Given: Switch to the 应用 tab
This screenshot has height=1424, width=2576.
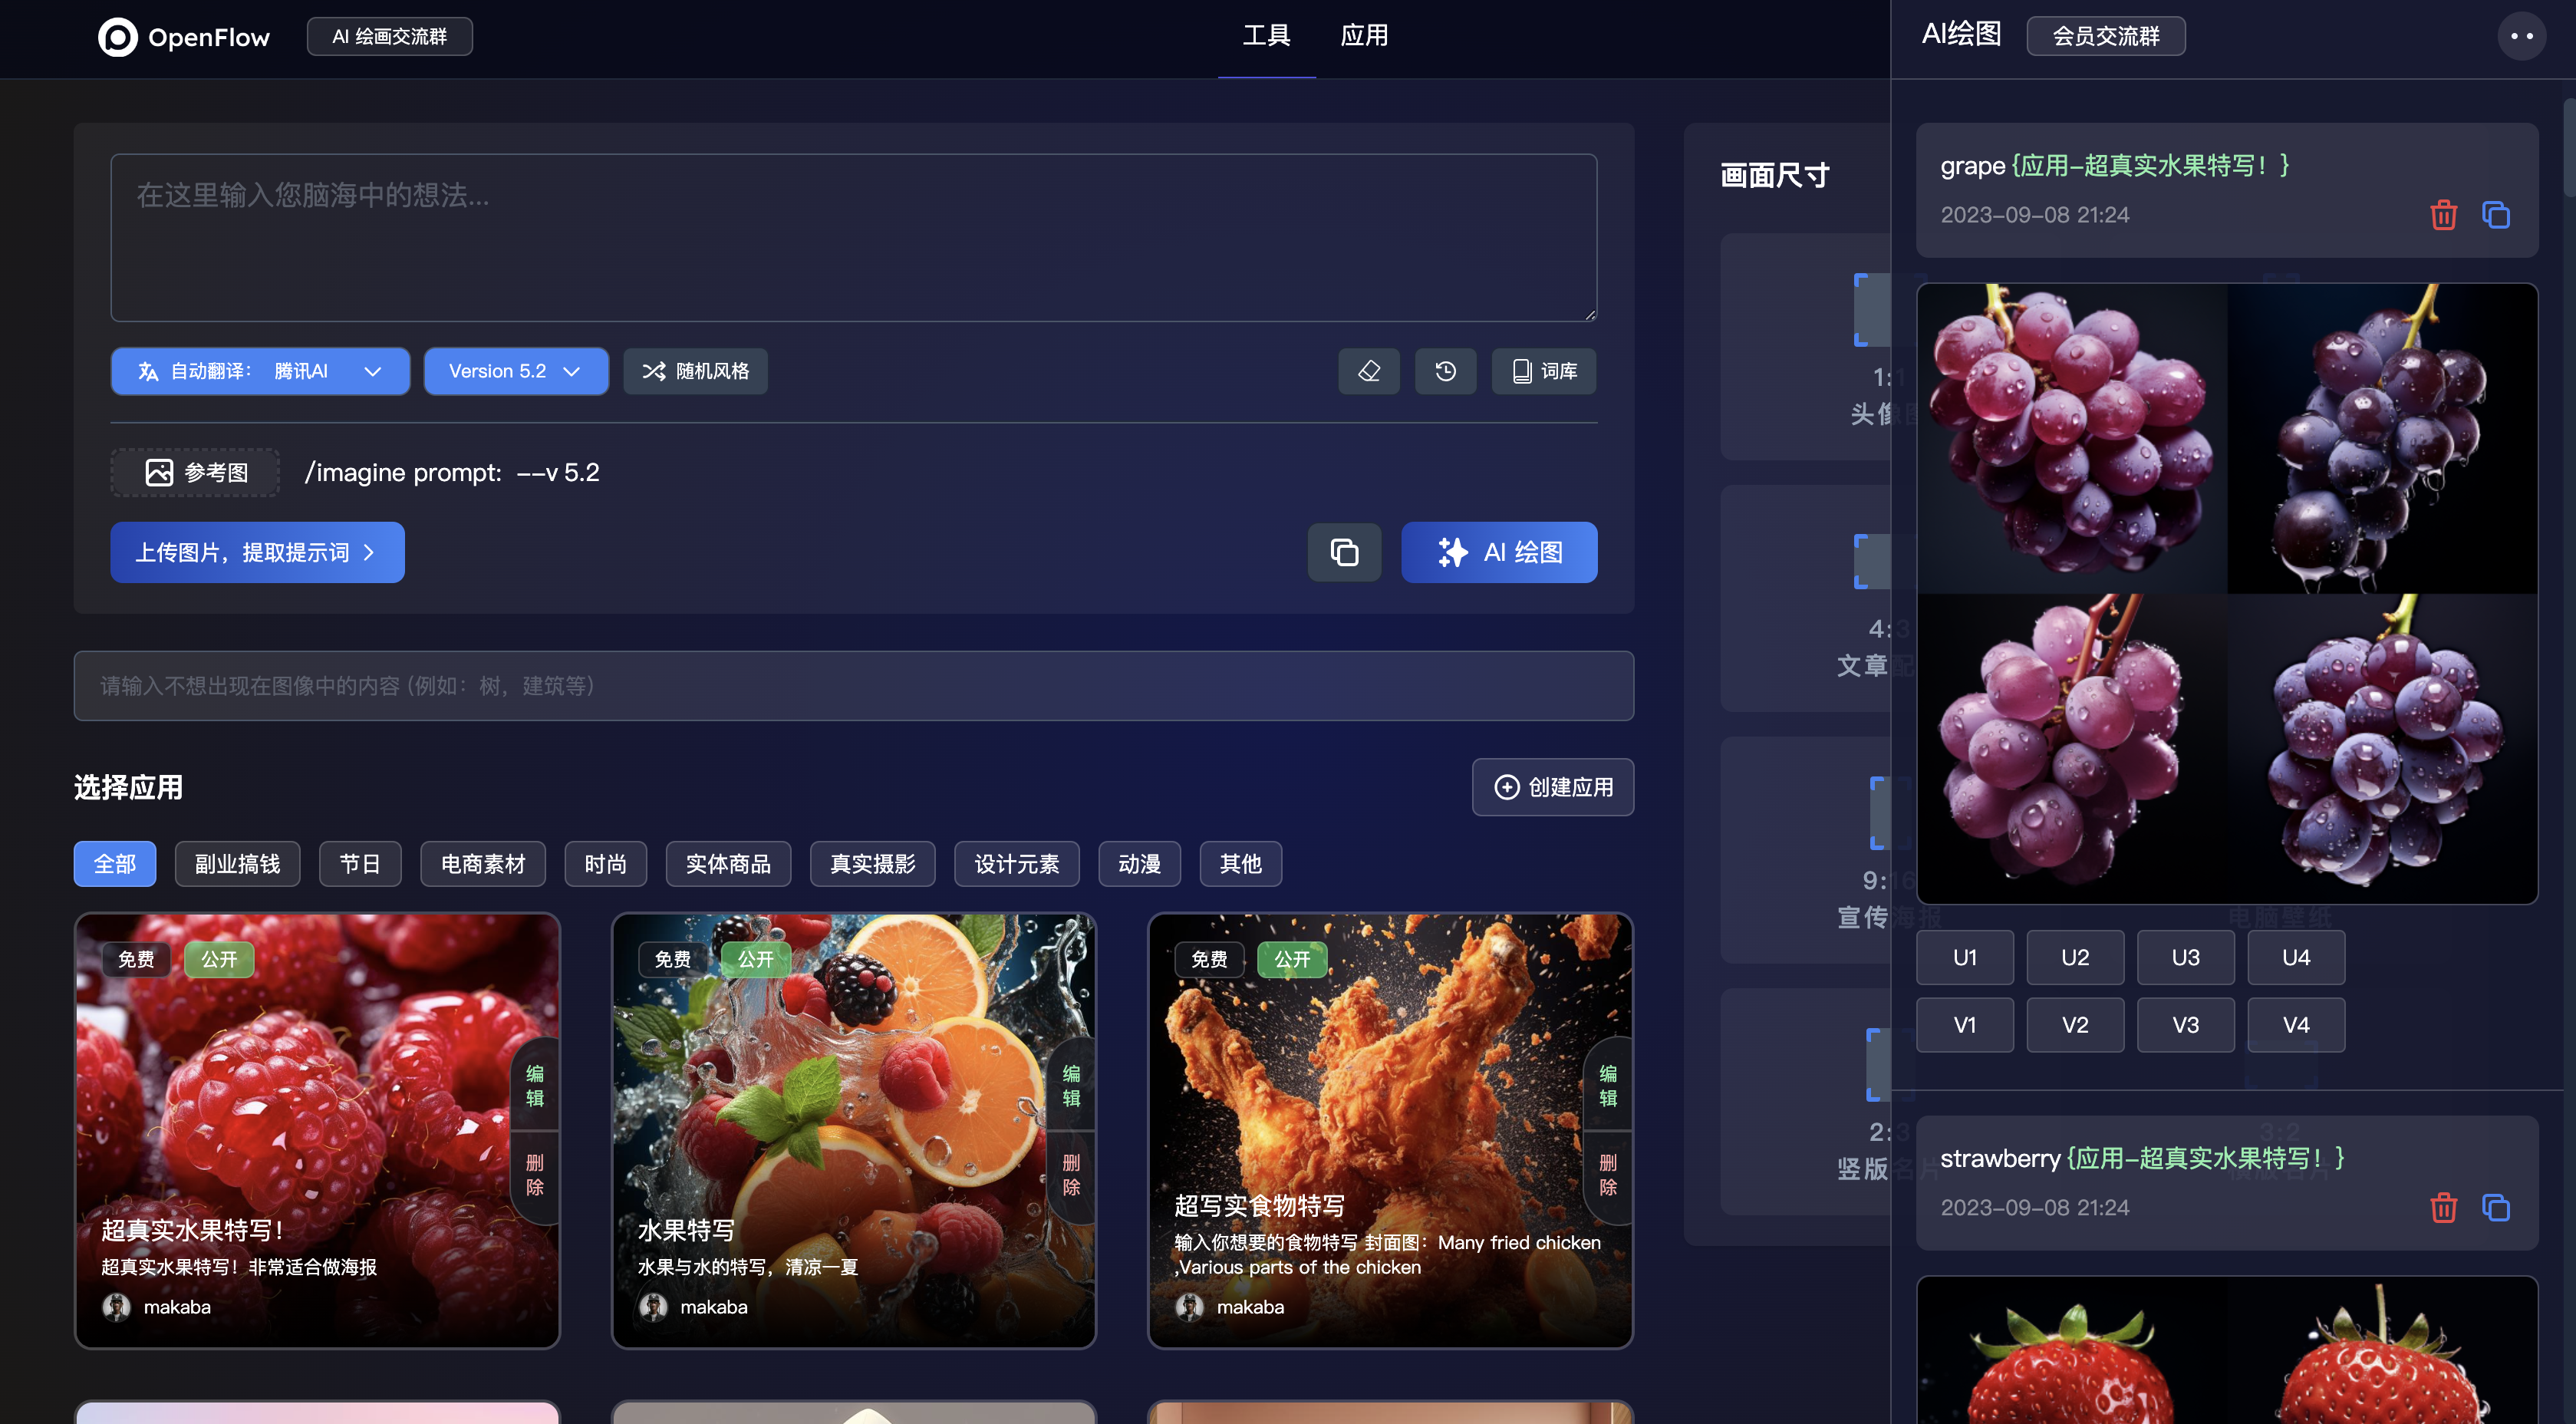Looking at the screenshot, I should tap(1364, 36).
